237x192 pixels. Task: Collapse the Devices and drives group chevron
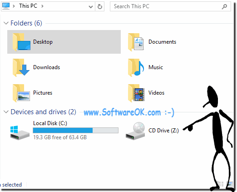[6, 112]
